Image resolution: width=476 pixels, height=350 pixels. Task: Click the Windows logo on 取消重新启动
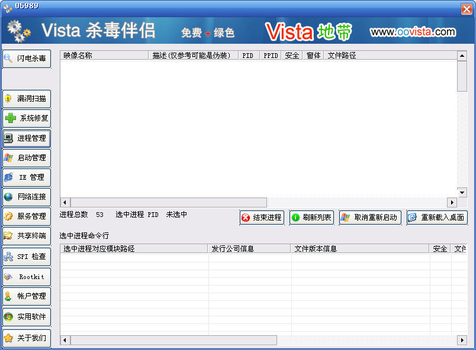[x=345, y=218]
